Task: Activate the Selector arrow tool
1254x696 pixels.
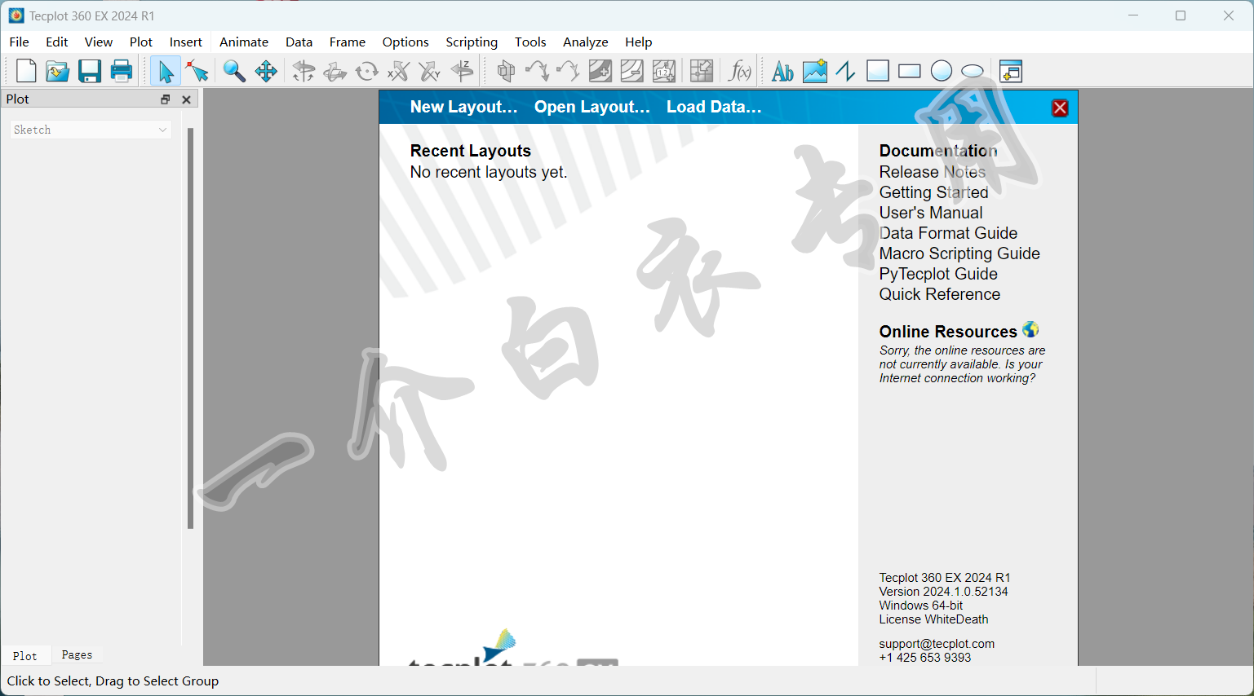Action: point(166,72)
